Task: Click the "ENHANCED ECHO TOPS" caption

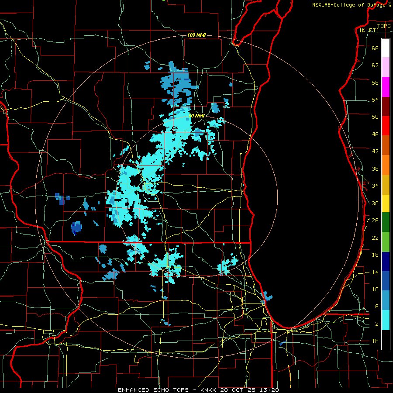Action: [x=153, y=390]
